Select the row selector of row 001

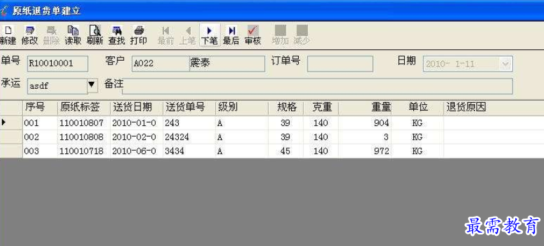(11, 123)
